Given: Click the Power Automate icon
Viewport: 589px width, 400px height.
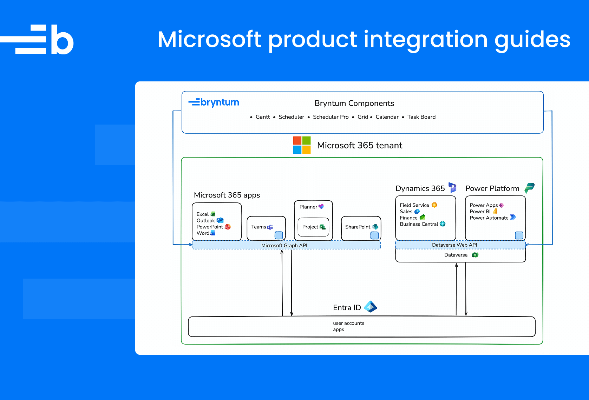Looking at the screenshot, I should [x=513, y=217].
